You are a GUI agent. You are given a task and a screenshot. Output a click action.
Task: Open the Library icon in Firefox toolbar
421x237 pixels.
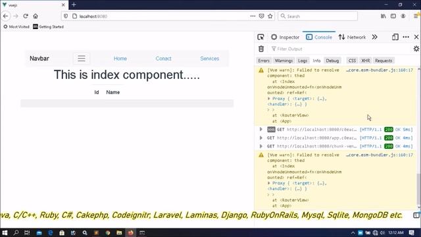[x=383, y=16]
